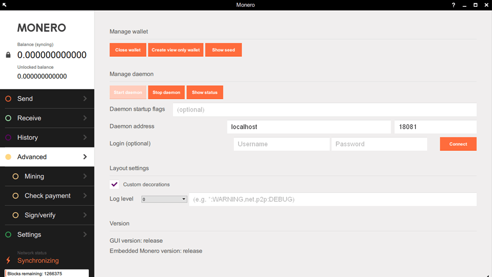Focus the Username login field
Viewport: 492px width, 277px height.
pos(281,144)
